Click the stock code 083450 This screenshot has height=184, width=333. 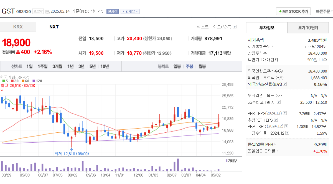[x=24, y=12]
